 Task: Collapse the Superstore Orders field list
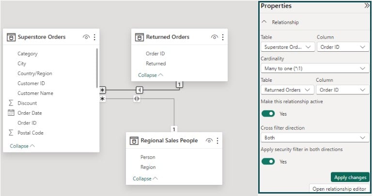(x=22, y=146)
